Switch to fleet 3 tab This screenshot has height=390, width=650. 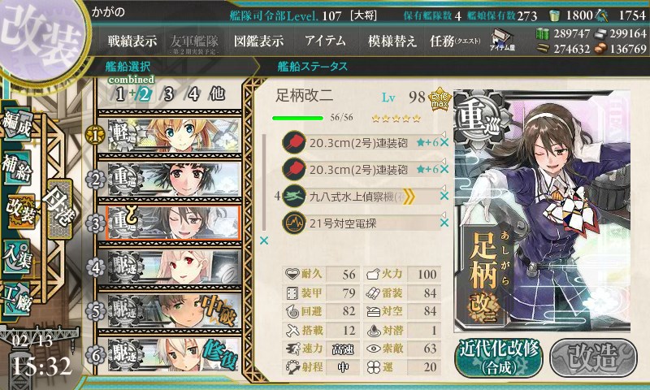[x=168, y=94]
